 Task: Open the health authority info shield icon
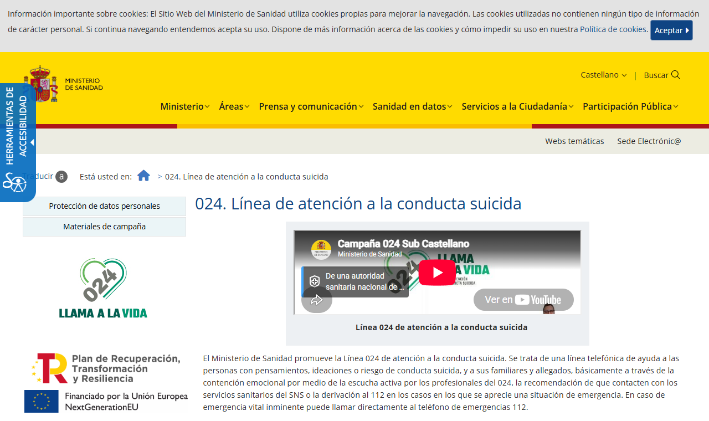[x=315, y=281]
